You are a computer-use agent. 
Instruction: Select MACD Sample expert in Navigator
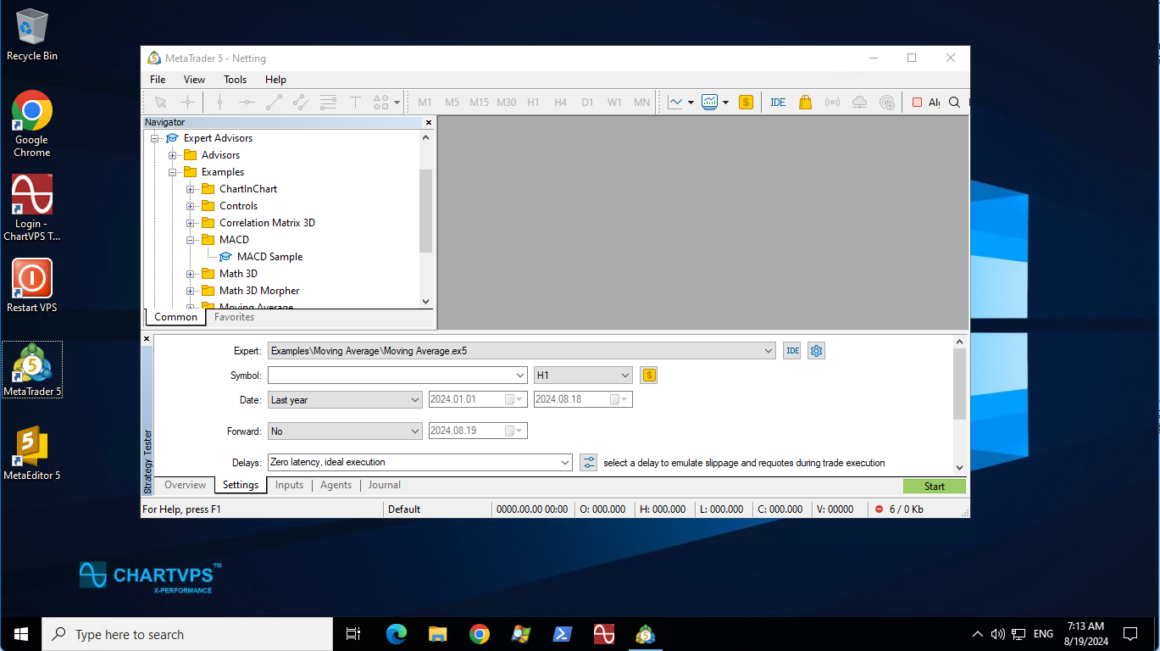pyautogui.click(x=269, y=257)
